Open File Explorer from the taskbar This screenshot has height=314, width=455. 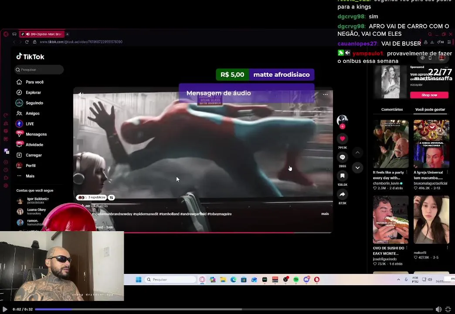[x=223, y=280]
